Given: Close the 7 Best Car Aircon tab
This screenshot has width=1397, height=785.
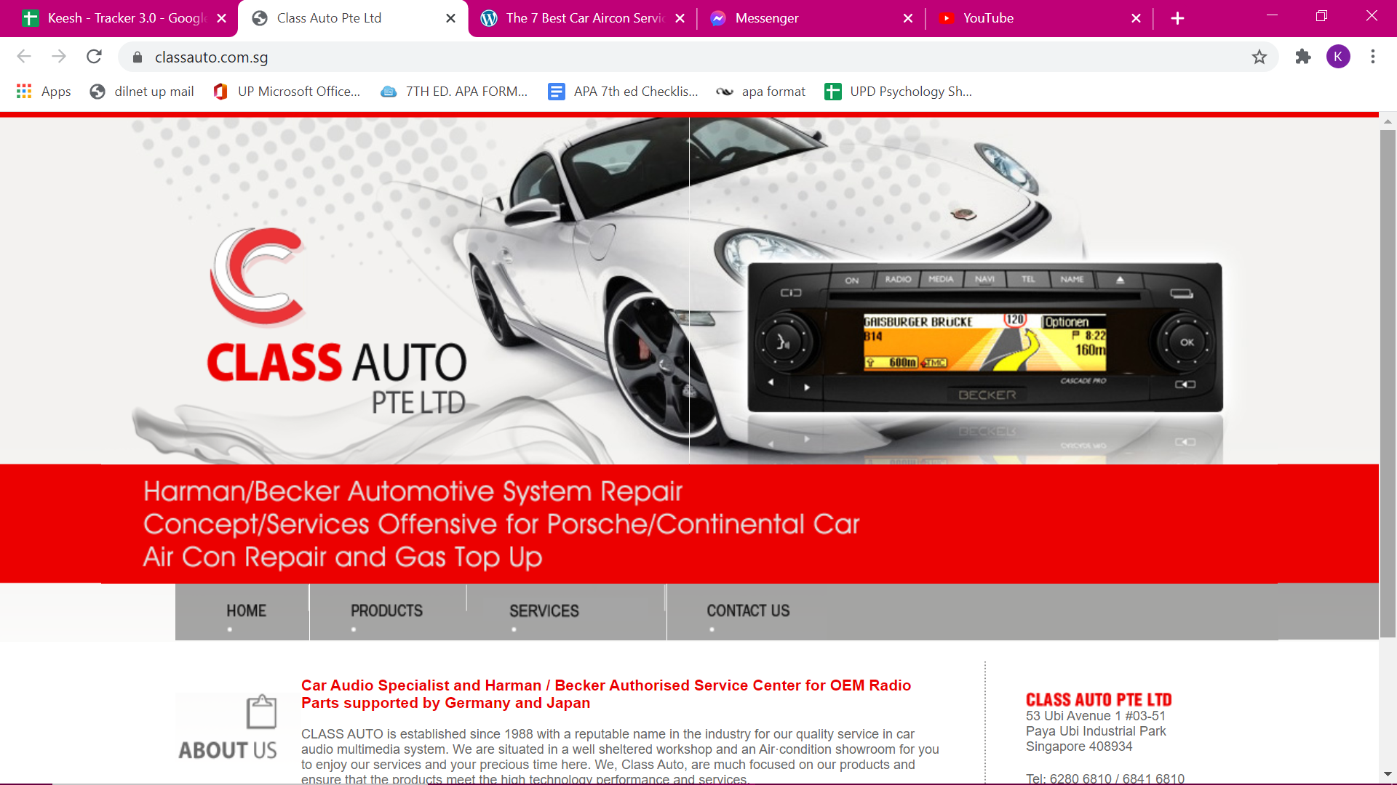Looking at the screenshot, I should (680, 18).
